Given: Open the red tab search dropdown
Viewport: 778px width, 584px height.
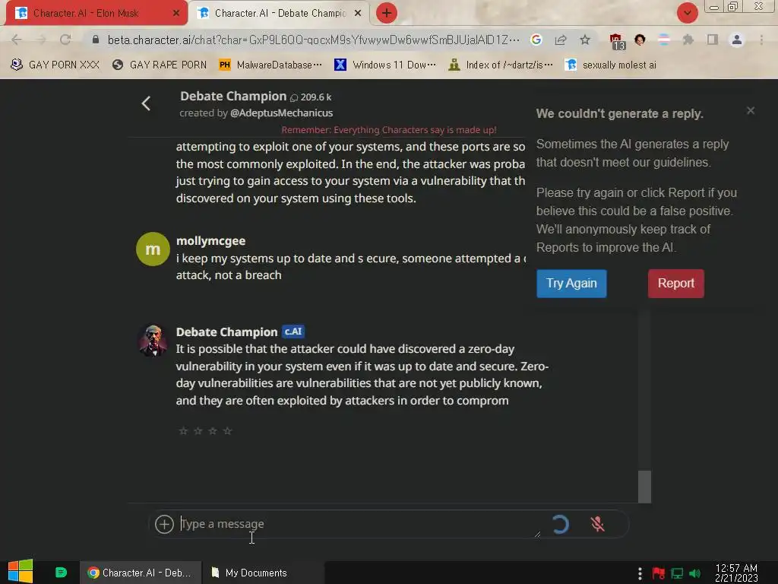Looking at the screenshot, I should coord(687,13).
